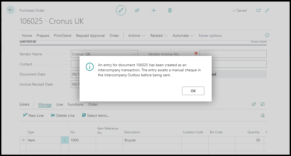
Task: Select the Order tab in Lines
Action: (x=93, y=105)
